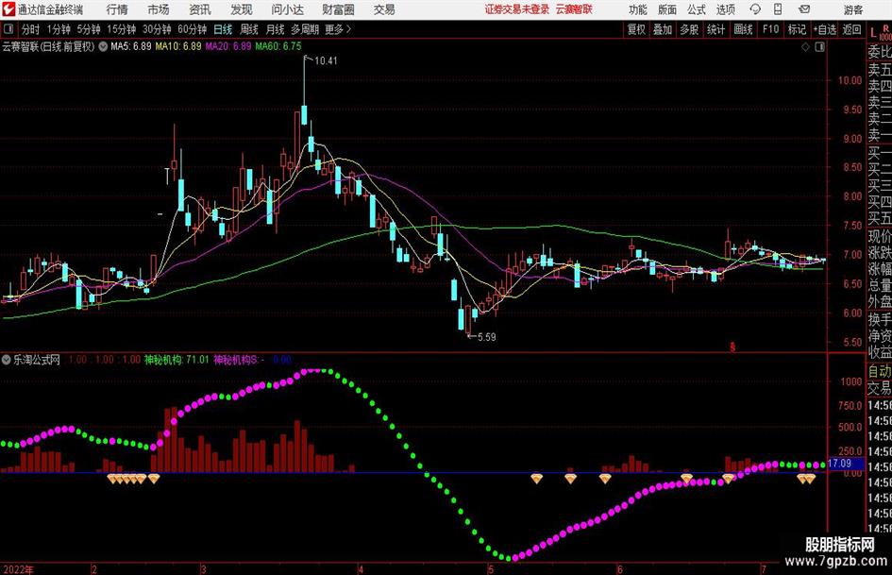Click the 复权 adjustment button

(636, 29)
